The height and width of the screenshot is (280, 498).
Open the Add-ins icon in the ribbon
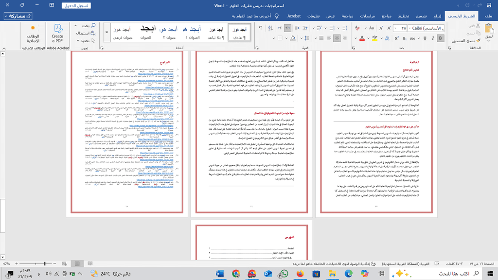[32, 33]
